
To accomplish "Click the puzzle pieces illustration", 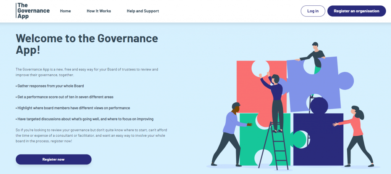I will [293, 106].
